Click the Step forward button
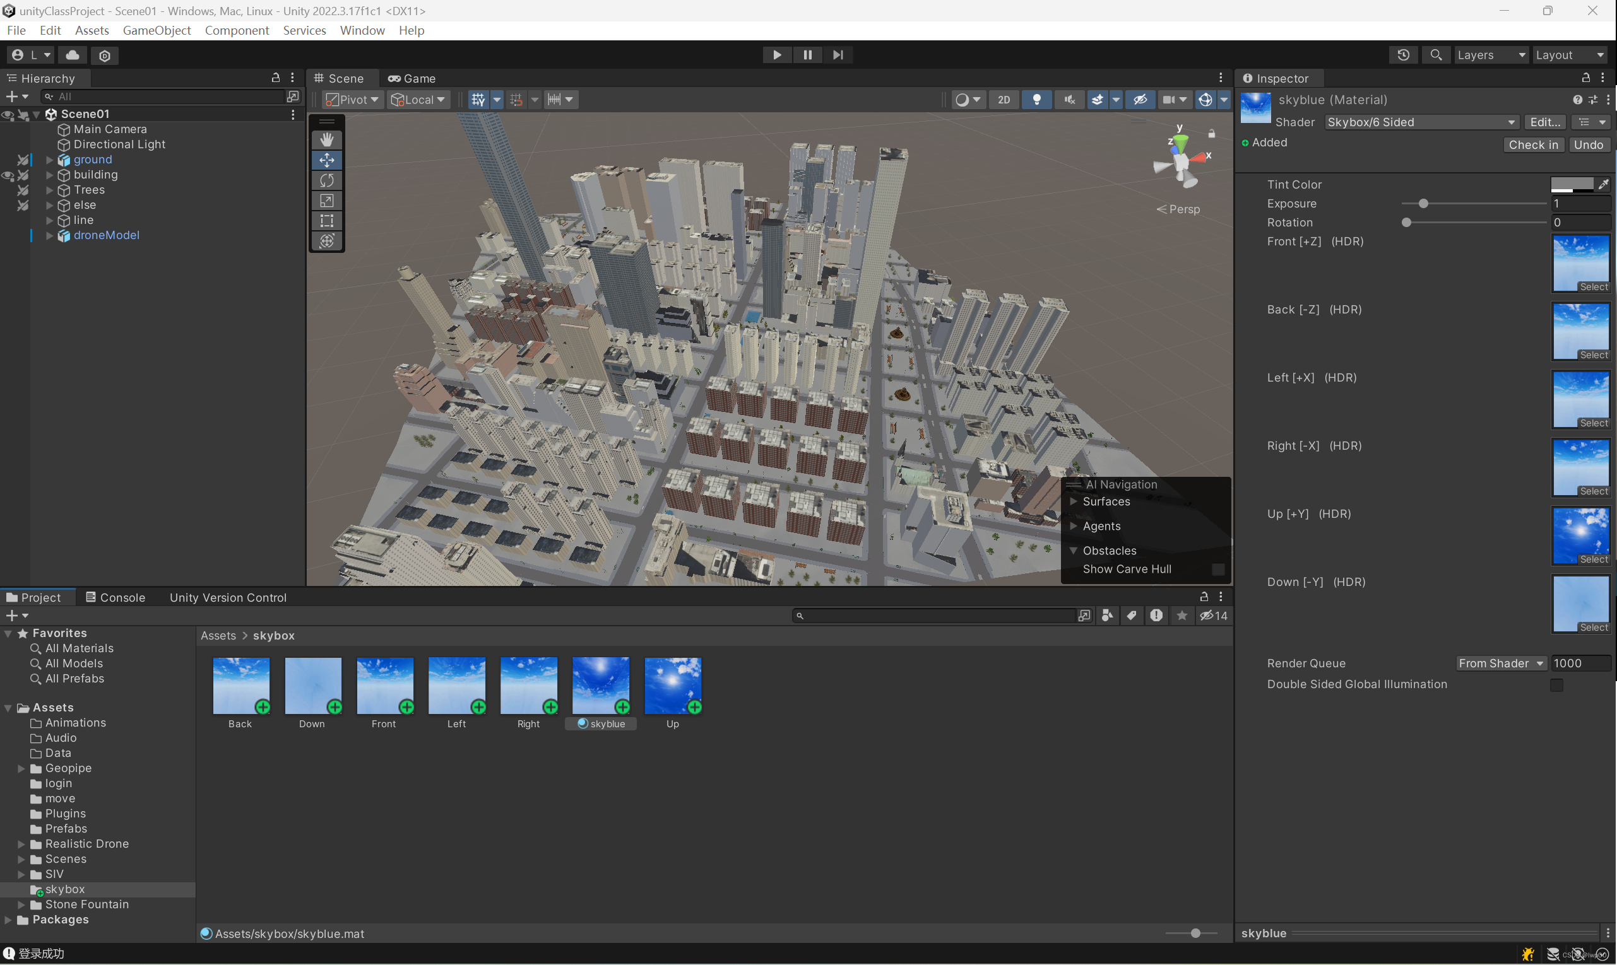1617x965 pixels. coord(838,55)
